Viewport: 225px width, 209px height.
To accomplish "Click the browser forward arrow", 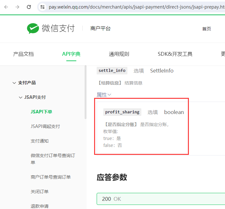I will [17, 7].
